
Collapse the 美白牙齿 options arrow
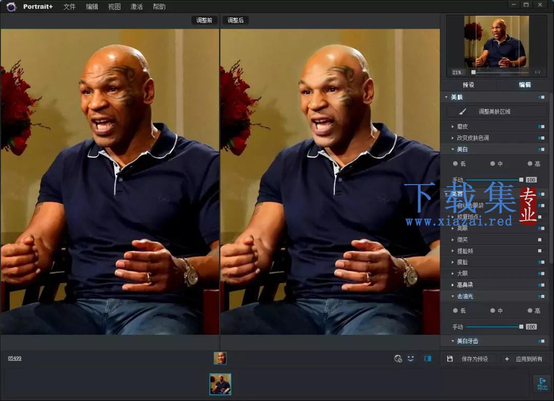coord(452,341)
